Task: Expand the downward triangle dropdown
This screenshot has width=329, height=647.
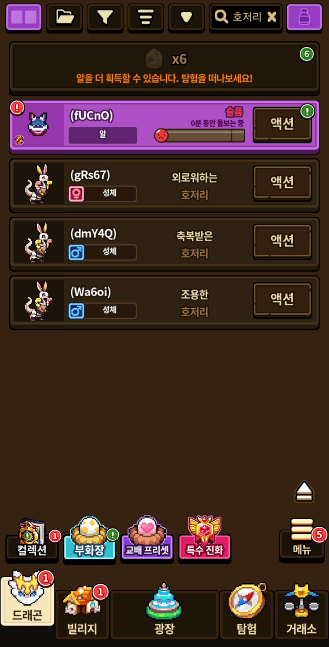Action: [186, 17]
